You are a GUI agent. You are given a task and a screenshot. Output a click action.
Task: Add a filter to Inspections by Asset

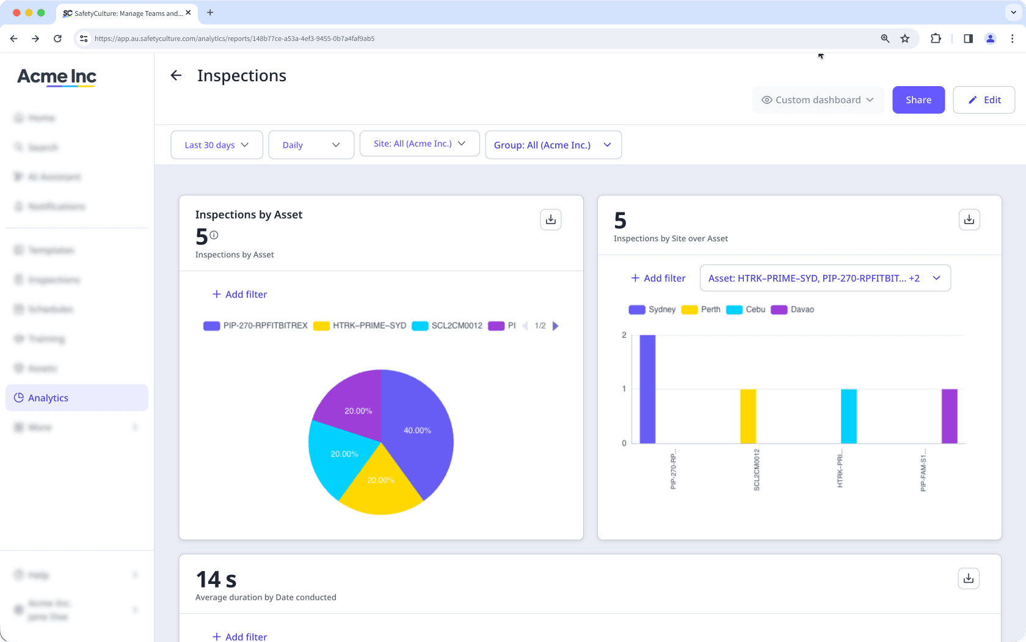(x=239, y=294)
